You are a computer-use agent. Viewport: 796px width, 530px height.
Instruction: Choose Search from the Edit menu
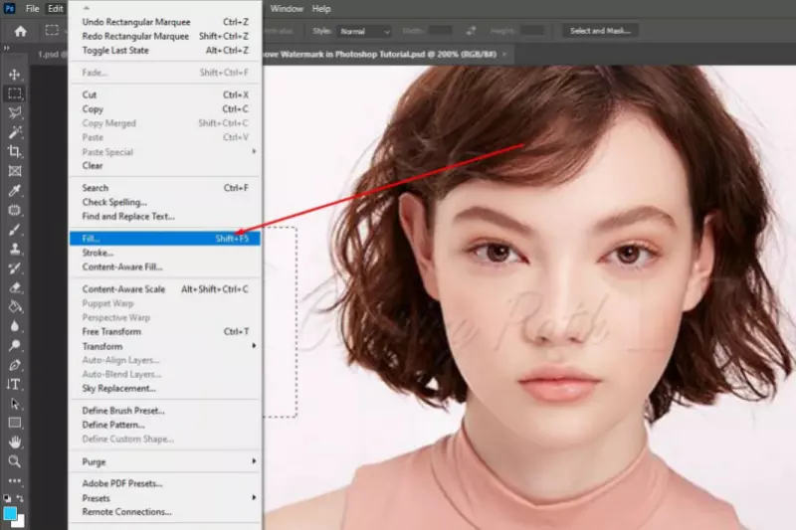click(x=164, y=188)
